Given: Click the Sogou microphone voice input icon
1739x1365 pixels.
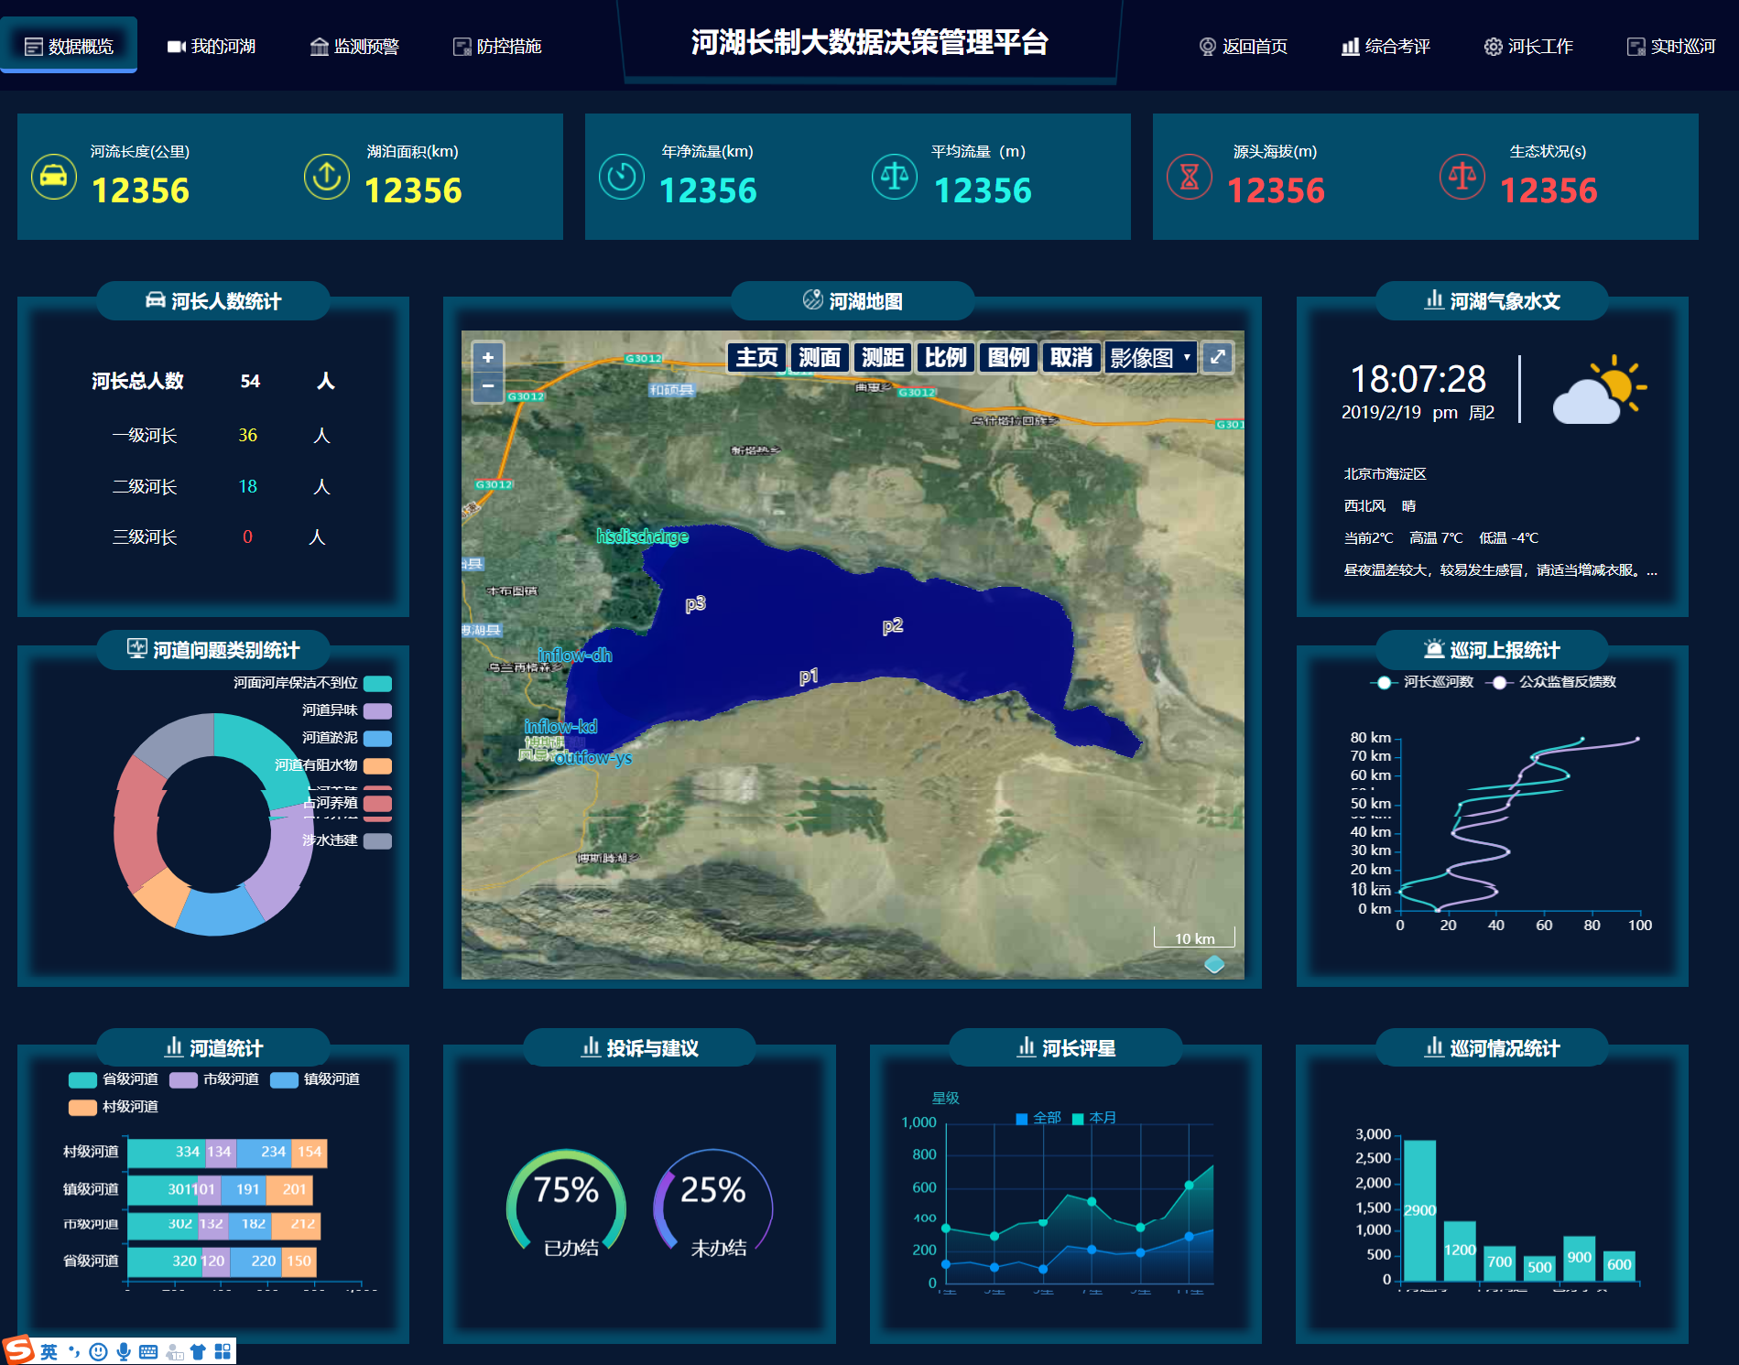Looking at the screenshot, I should (124, 1352).
